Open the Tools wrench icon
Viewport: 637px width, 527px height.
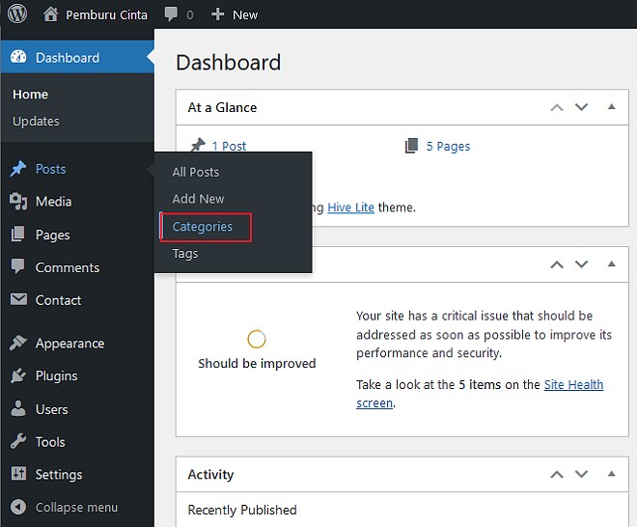coord(18,442)
